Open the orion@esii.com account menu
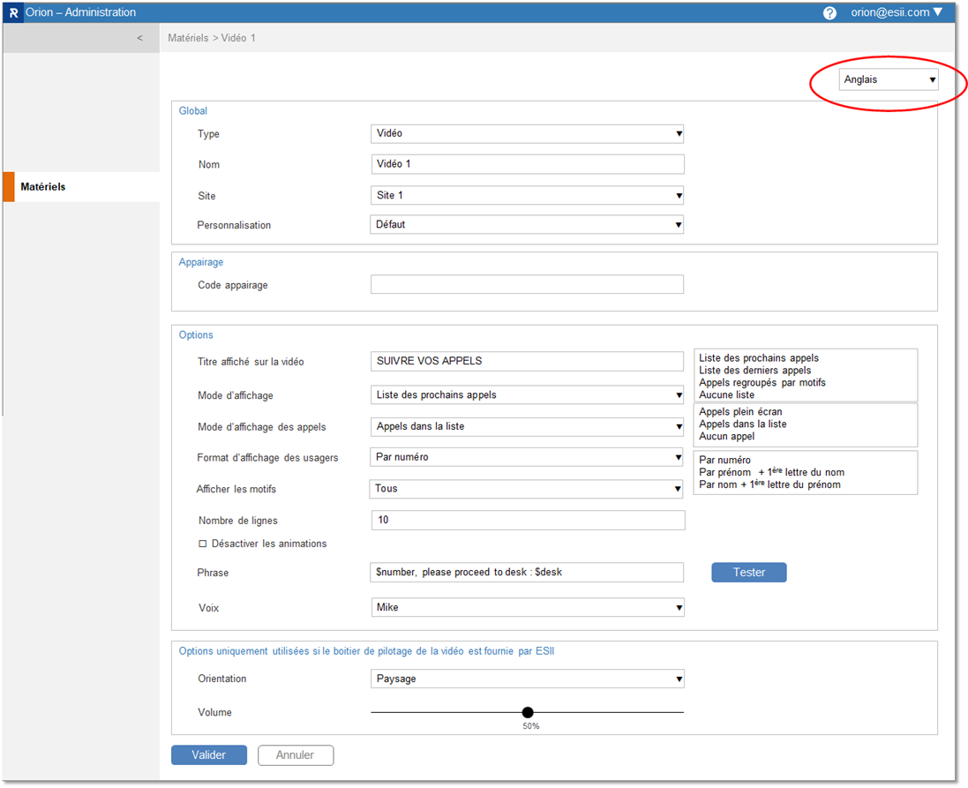The width and height of the screenshot is (968, 788). click(x=897, y=12)
